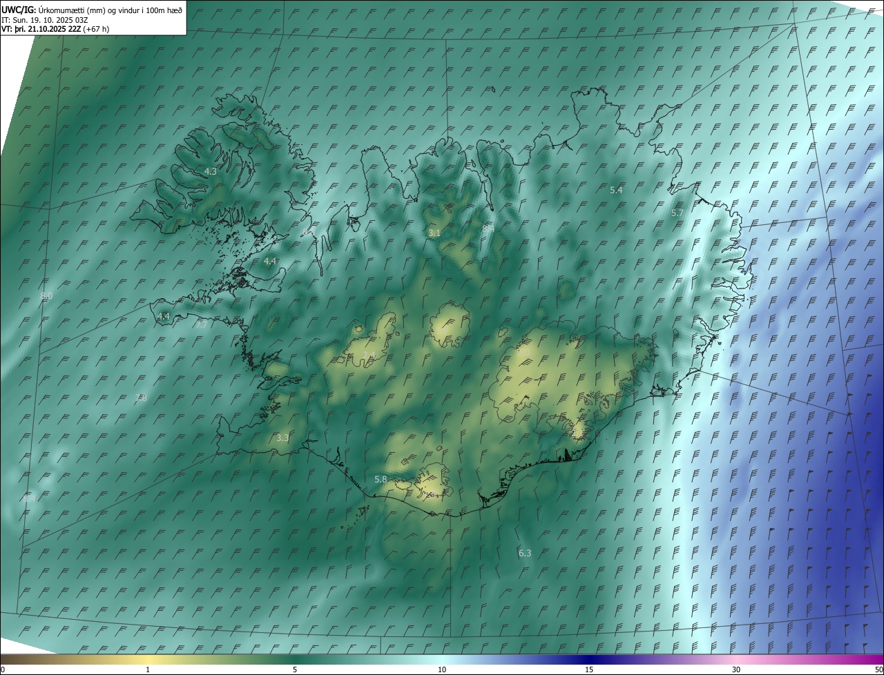Select the 3.3 value label
The image size is (884, 675).
[x=282, y=438]
